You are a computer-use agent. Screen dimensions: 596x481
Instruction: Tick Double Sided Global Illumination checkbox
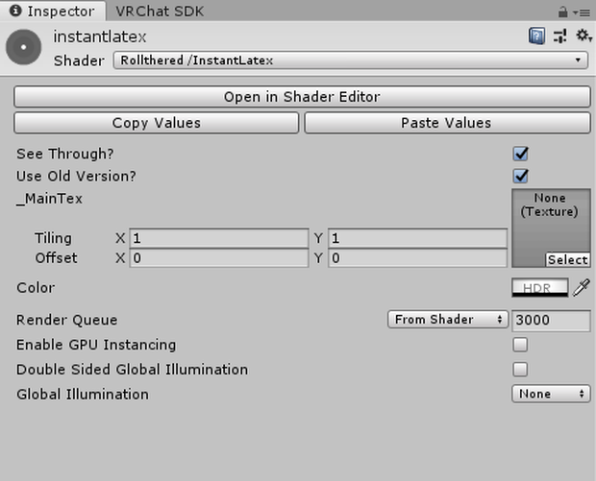(520, 370)
